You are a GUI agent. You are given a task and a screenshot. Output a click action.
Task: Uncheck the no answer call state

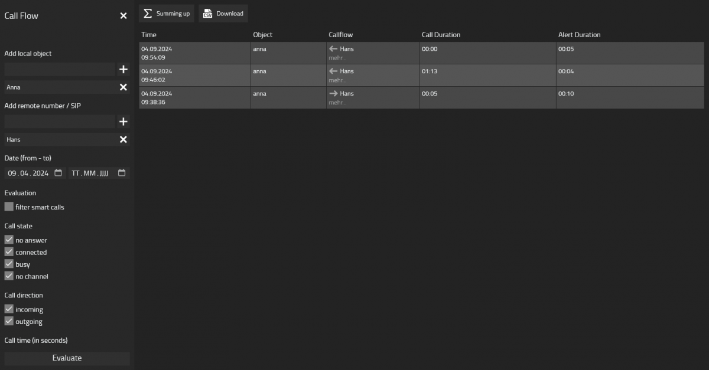[x=9, y=240]
